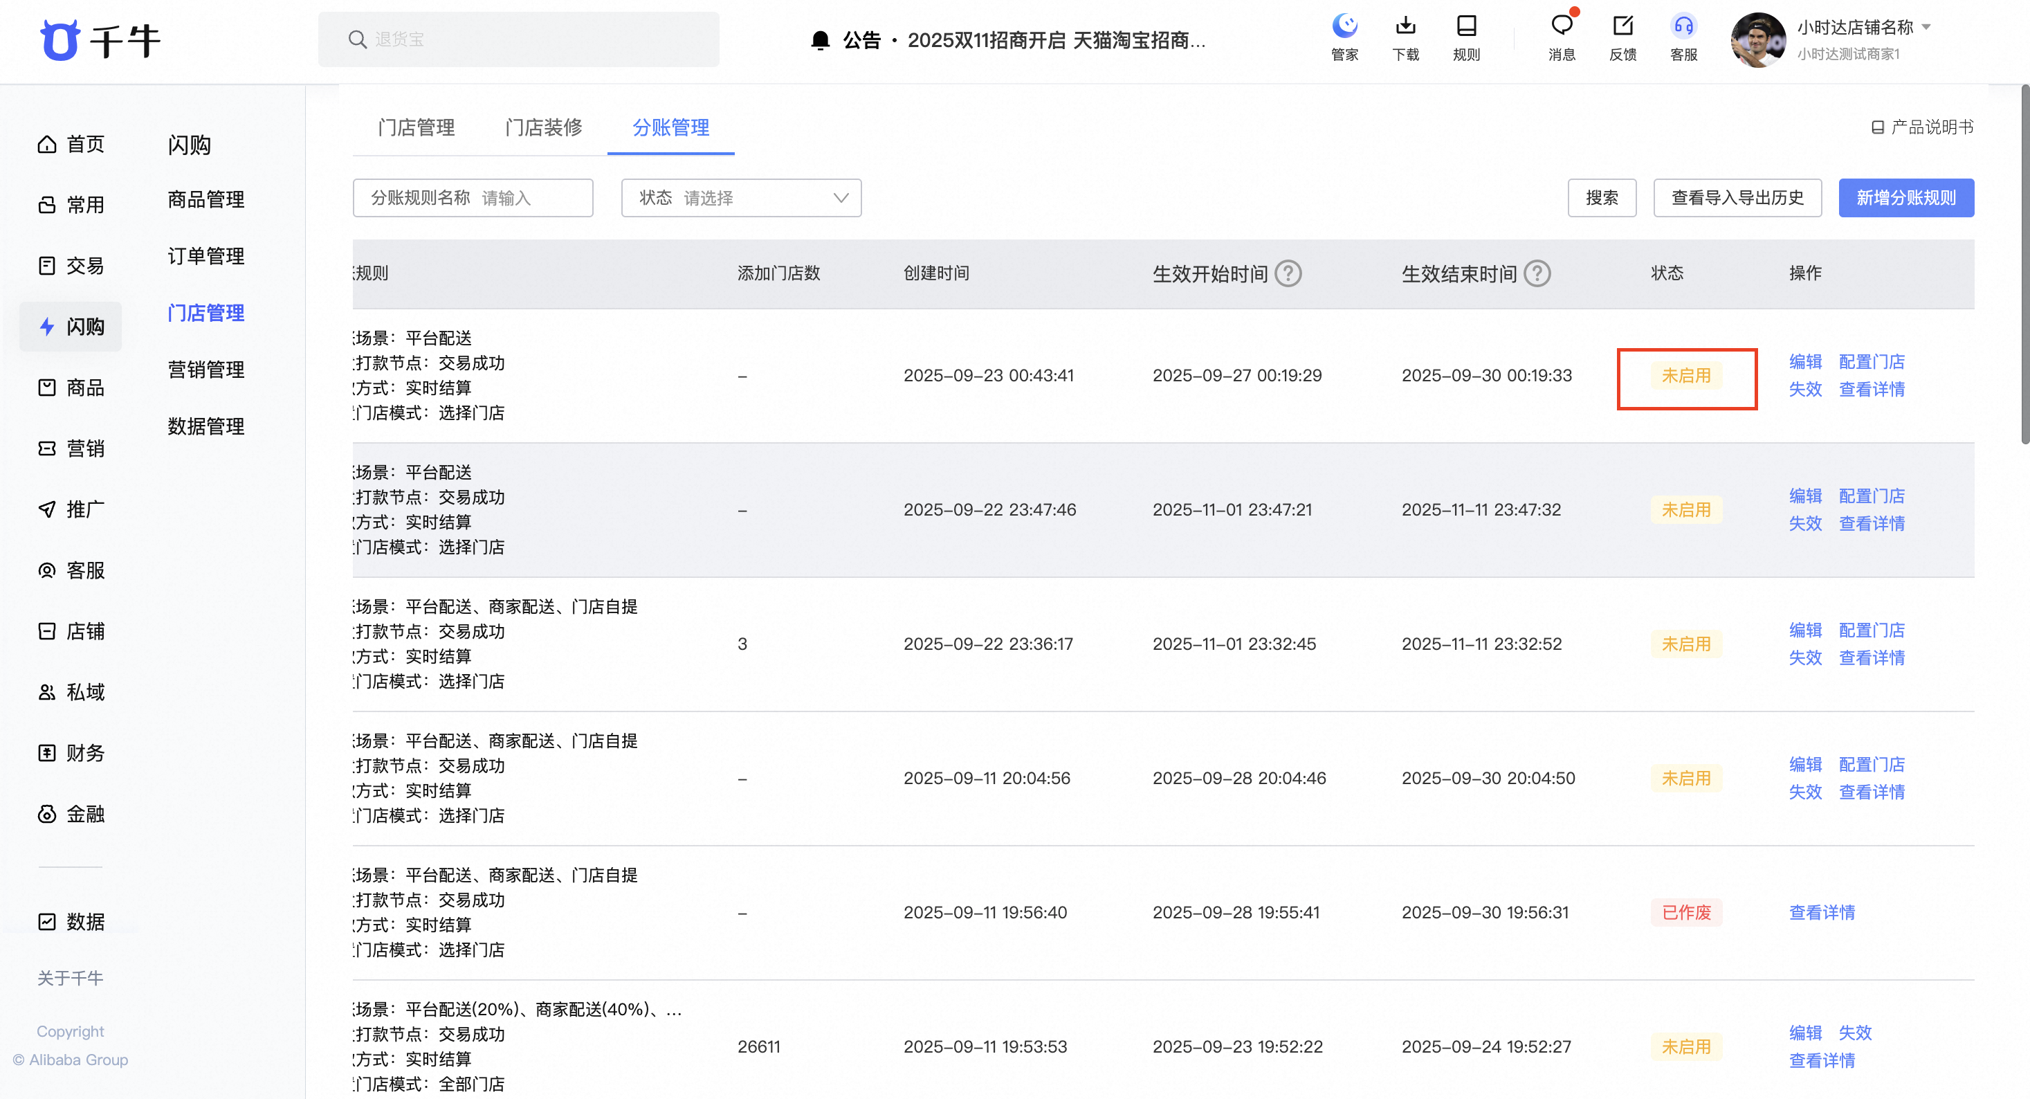Image resolution: width=2030 pixels, height=1099 pixels.
Task: Click help icon beside 生效开始时间
Action: [1288, 273]
